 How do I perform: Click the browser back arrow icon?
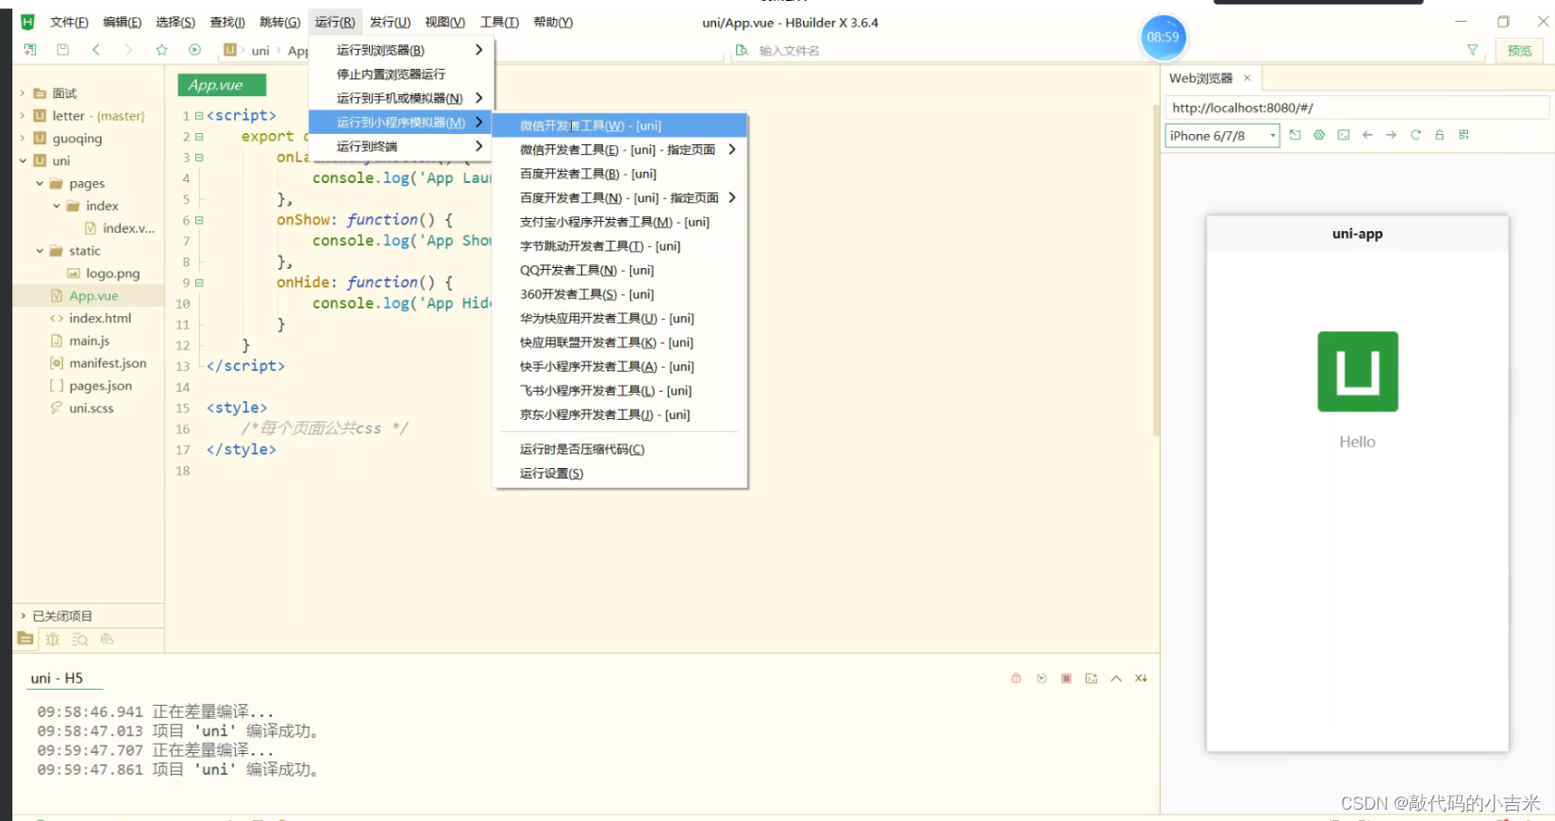click(x=1367, y=135)
